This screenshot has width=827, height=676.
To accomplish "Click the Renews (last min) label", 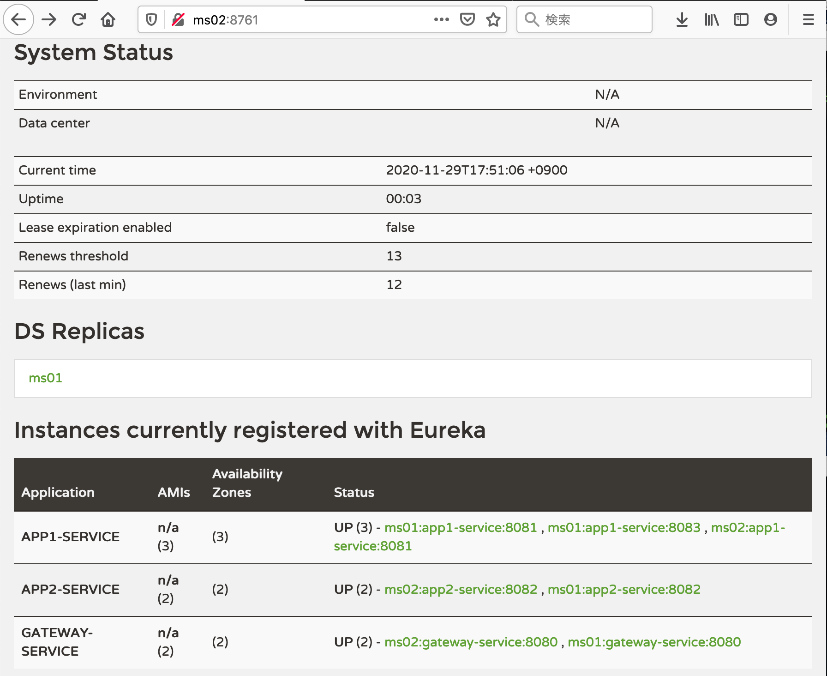I will pos(72,284).
